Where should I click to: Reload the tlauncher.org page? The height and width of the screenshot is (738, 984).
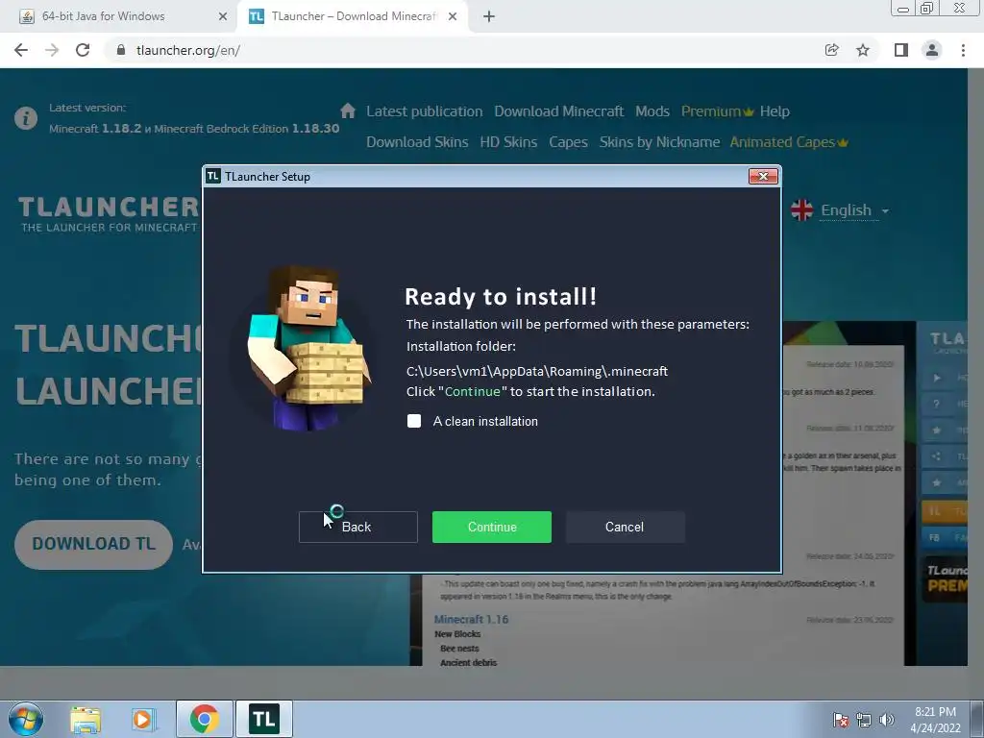(x=83, y=50)
